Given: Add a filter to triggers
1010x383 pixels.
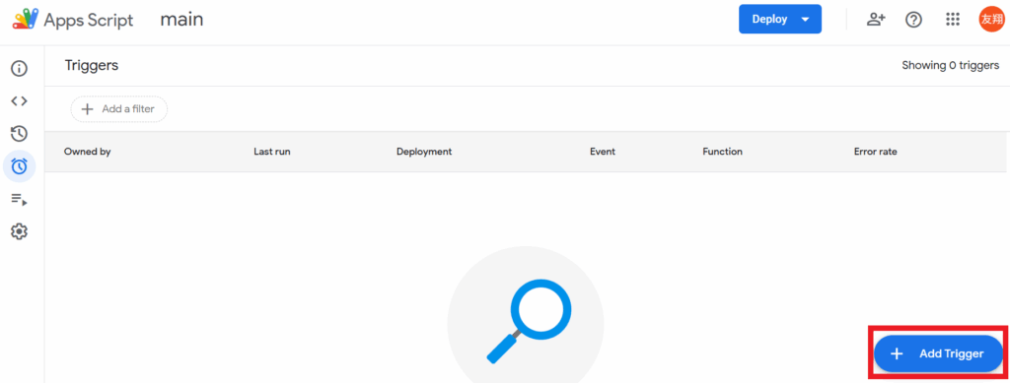Looking at the screenshot, I should pyautogui.click(x=119, y=109).
